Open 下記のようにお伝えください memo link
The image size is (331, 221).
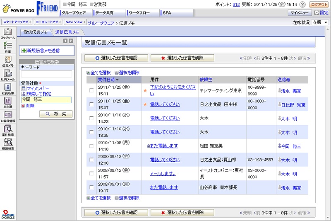click(173, 90)
